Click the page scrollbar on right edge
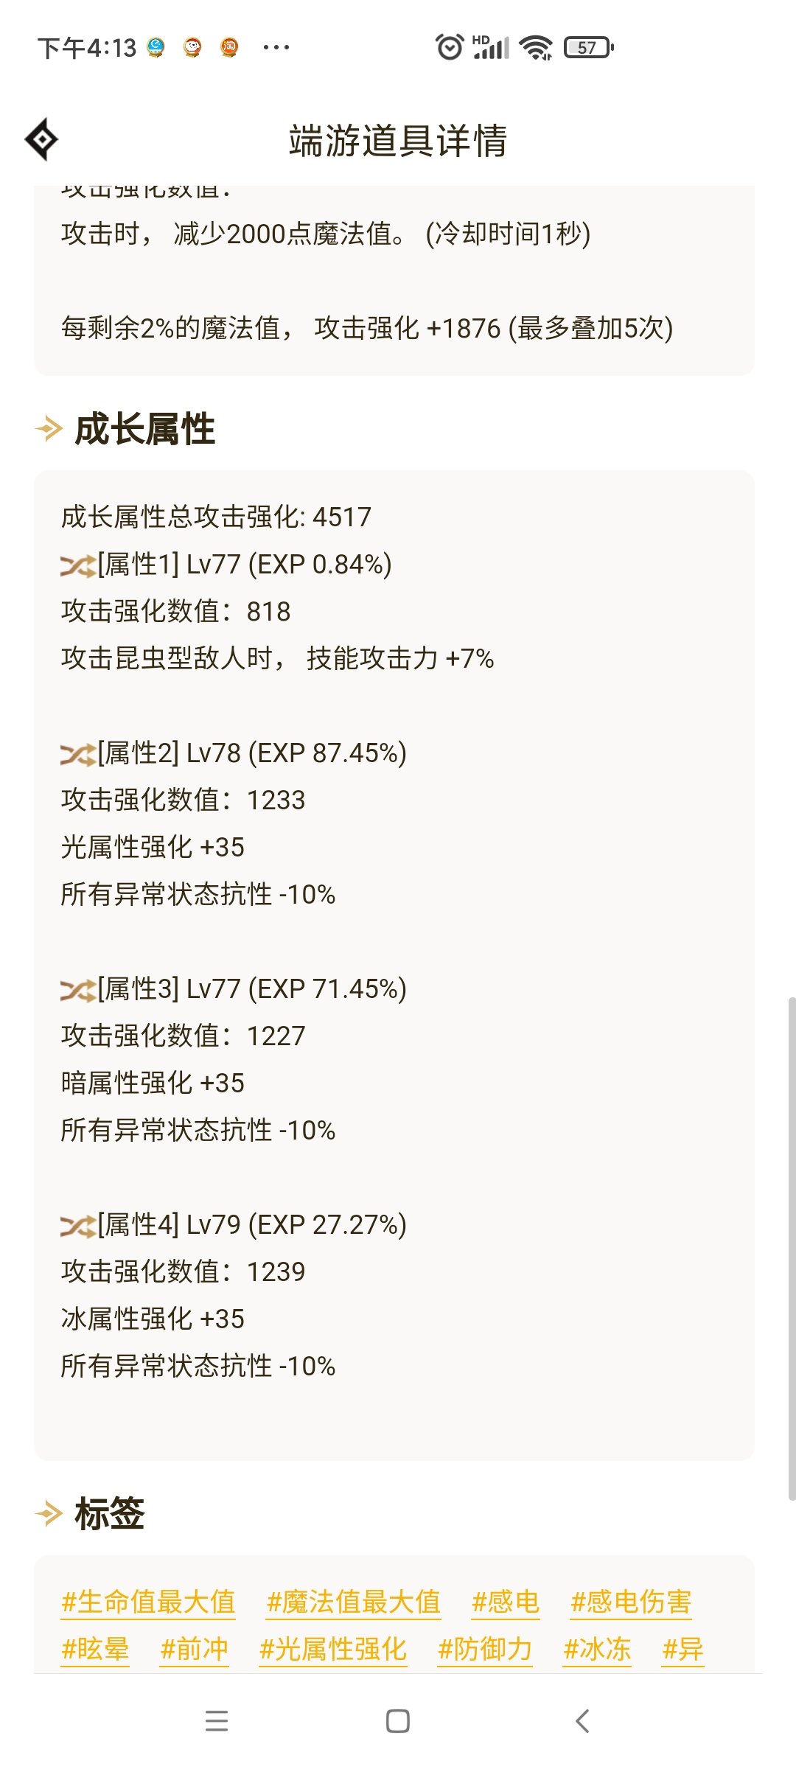796x1769 pixels. coord(792,1248)
